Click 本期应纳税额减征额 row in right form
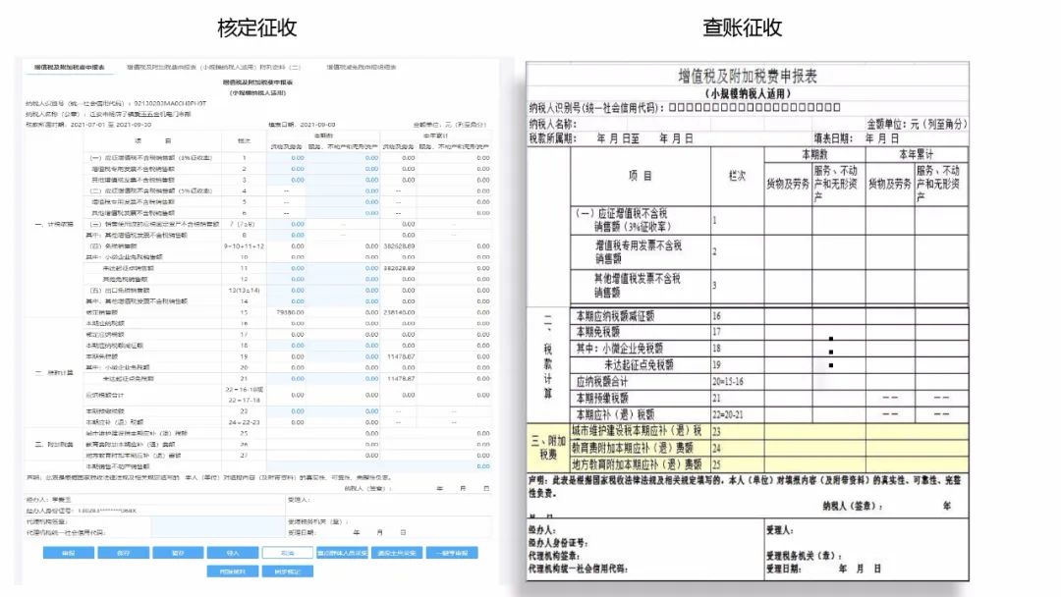The image size is (1061, 597). point(768,316)
